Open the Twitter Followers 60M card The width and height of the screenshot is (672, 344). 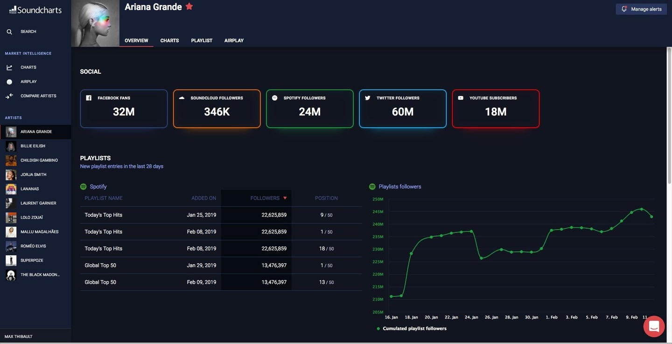click(403, 109)
